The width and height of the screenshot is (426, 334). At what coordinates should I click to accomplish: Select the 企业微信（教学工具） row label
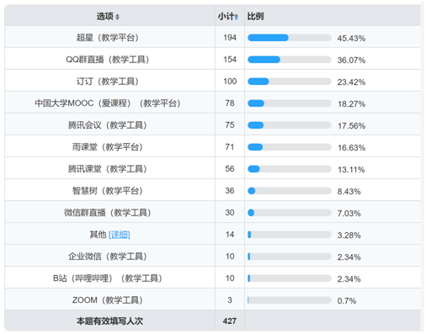coord(108,257)
